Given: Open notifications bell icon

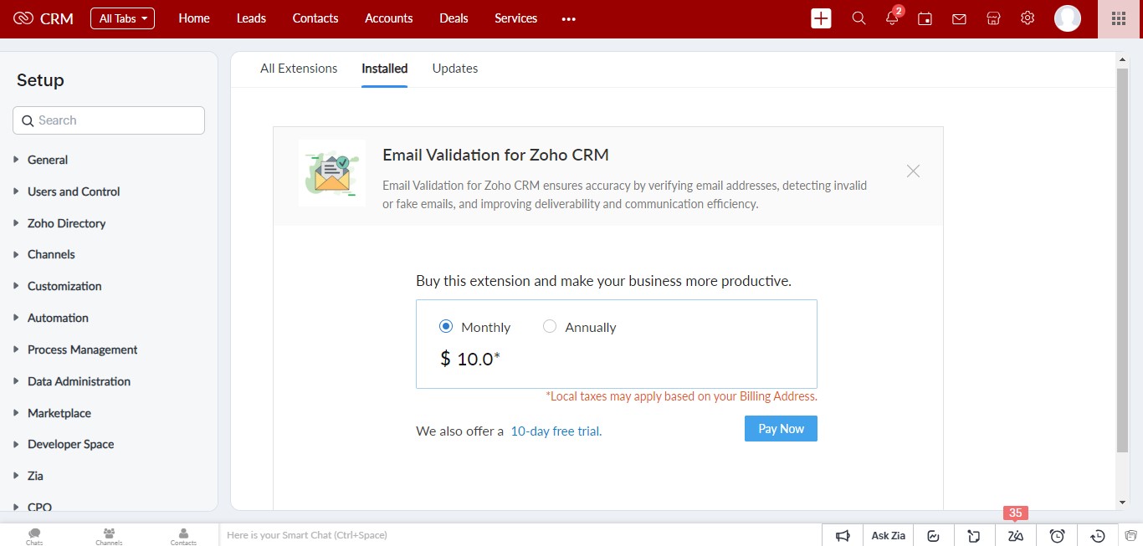Looking at the screenshot, I should click(892, 18).
